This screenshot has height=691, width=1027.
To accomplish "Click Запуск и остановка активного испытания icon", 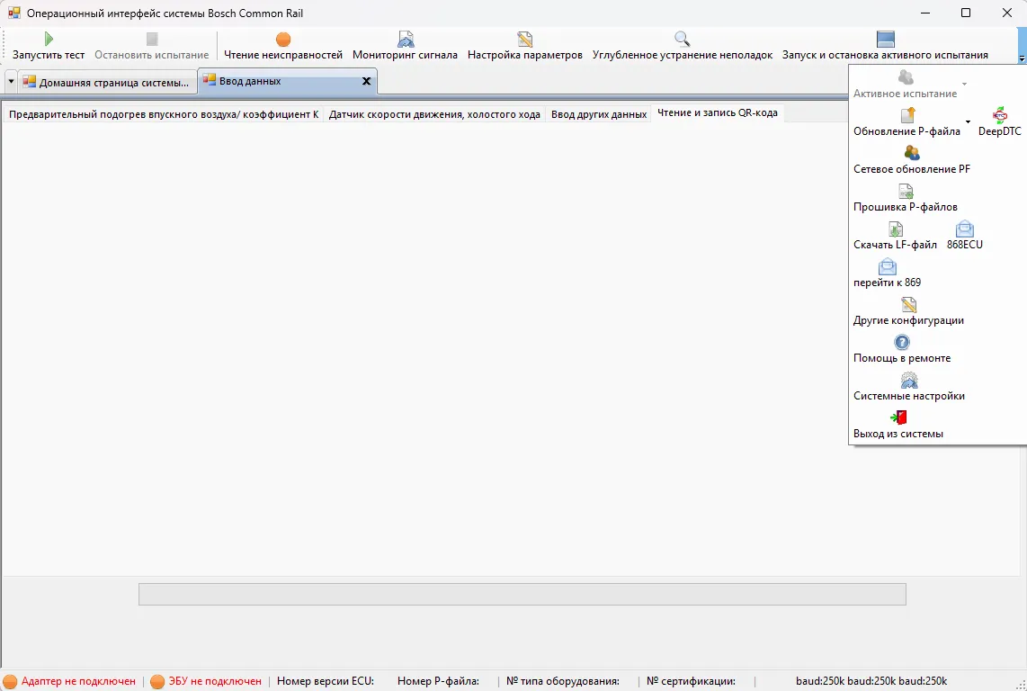I will pyautogui.click(x=886, y=40).
